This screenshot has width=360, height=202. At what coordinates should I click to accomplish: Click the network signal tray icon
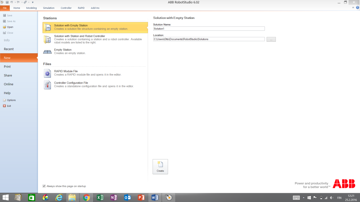point(326,198)
